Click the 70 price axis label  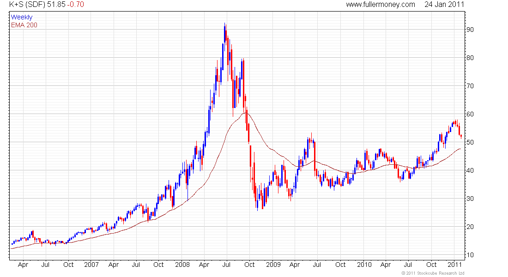[470, 86]
